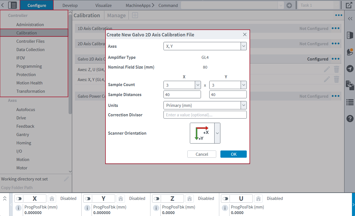Toggle enable switch for X axis

[19, 199]
